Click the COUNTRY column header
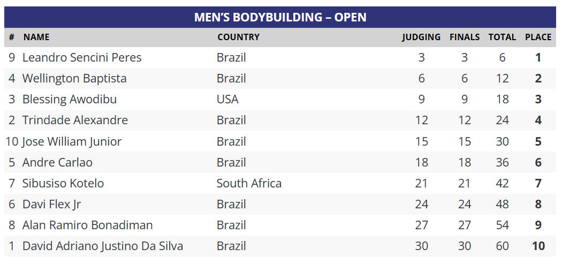The width and height of the screenshot is (562, 264). click(x=238, y=37)
